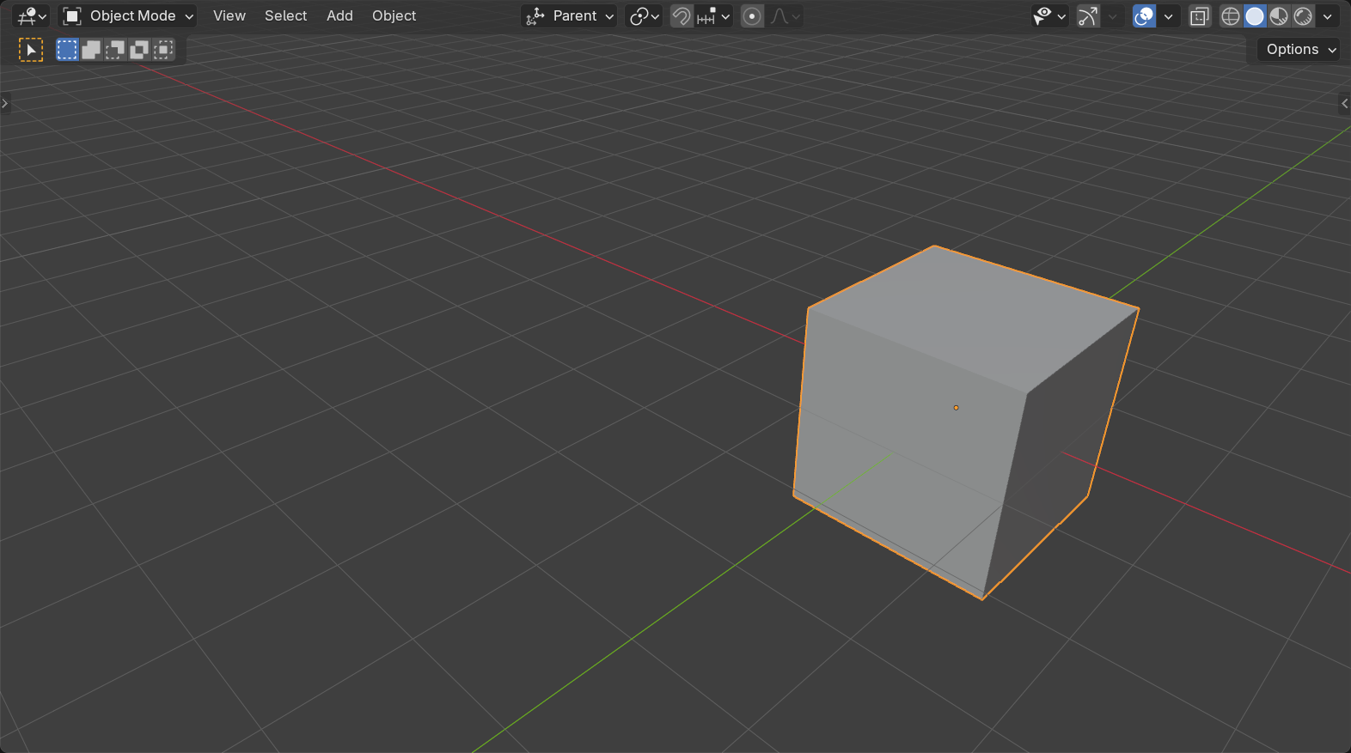
Task: Choose the Invert selection mode
Action: coord(139,50)
